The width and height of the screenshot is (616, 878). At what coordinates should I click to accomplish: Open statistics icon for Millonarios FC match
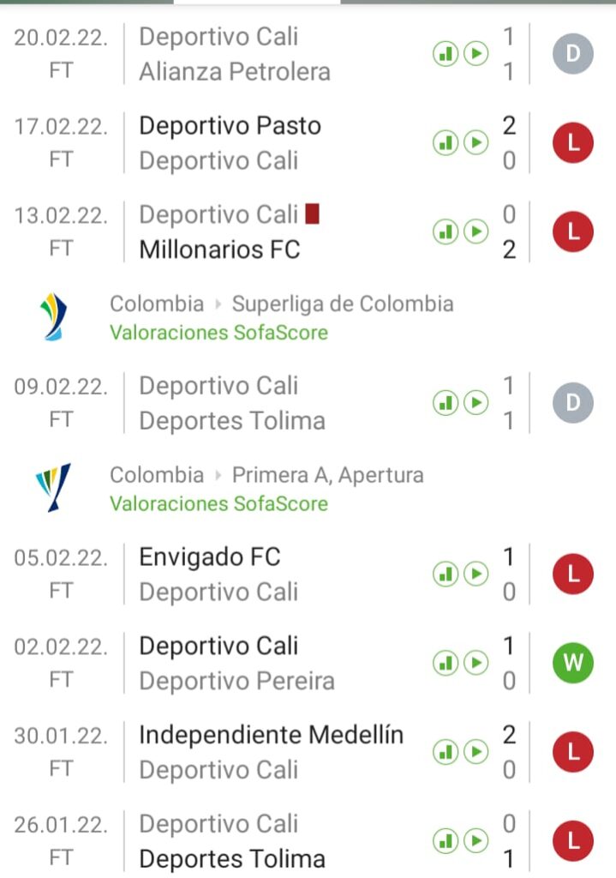pos(445,232)
